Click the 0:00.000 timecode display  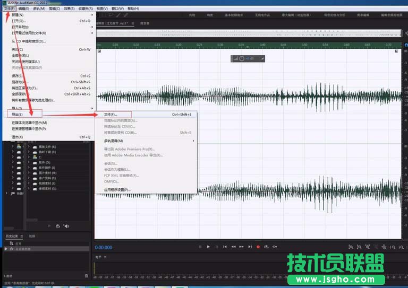(104, 248)
